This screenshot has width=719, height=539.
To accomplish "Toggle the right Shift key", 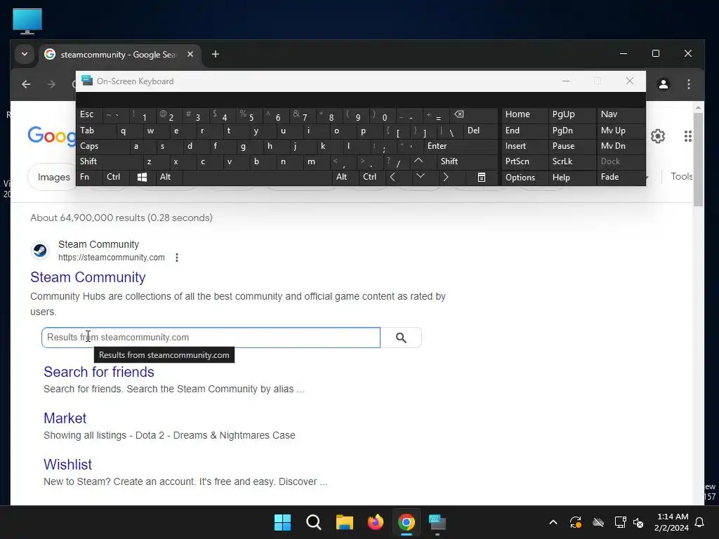I will [x=467, y=161].
